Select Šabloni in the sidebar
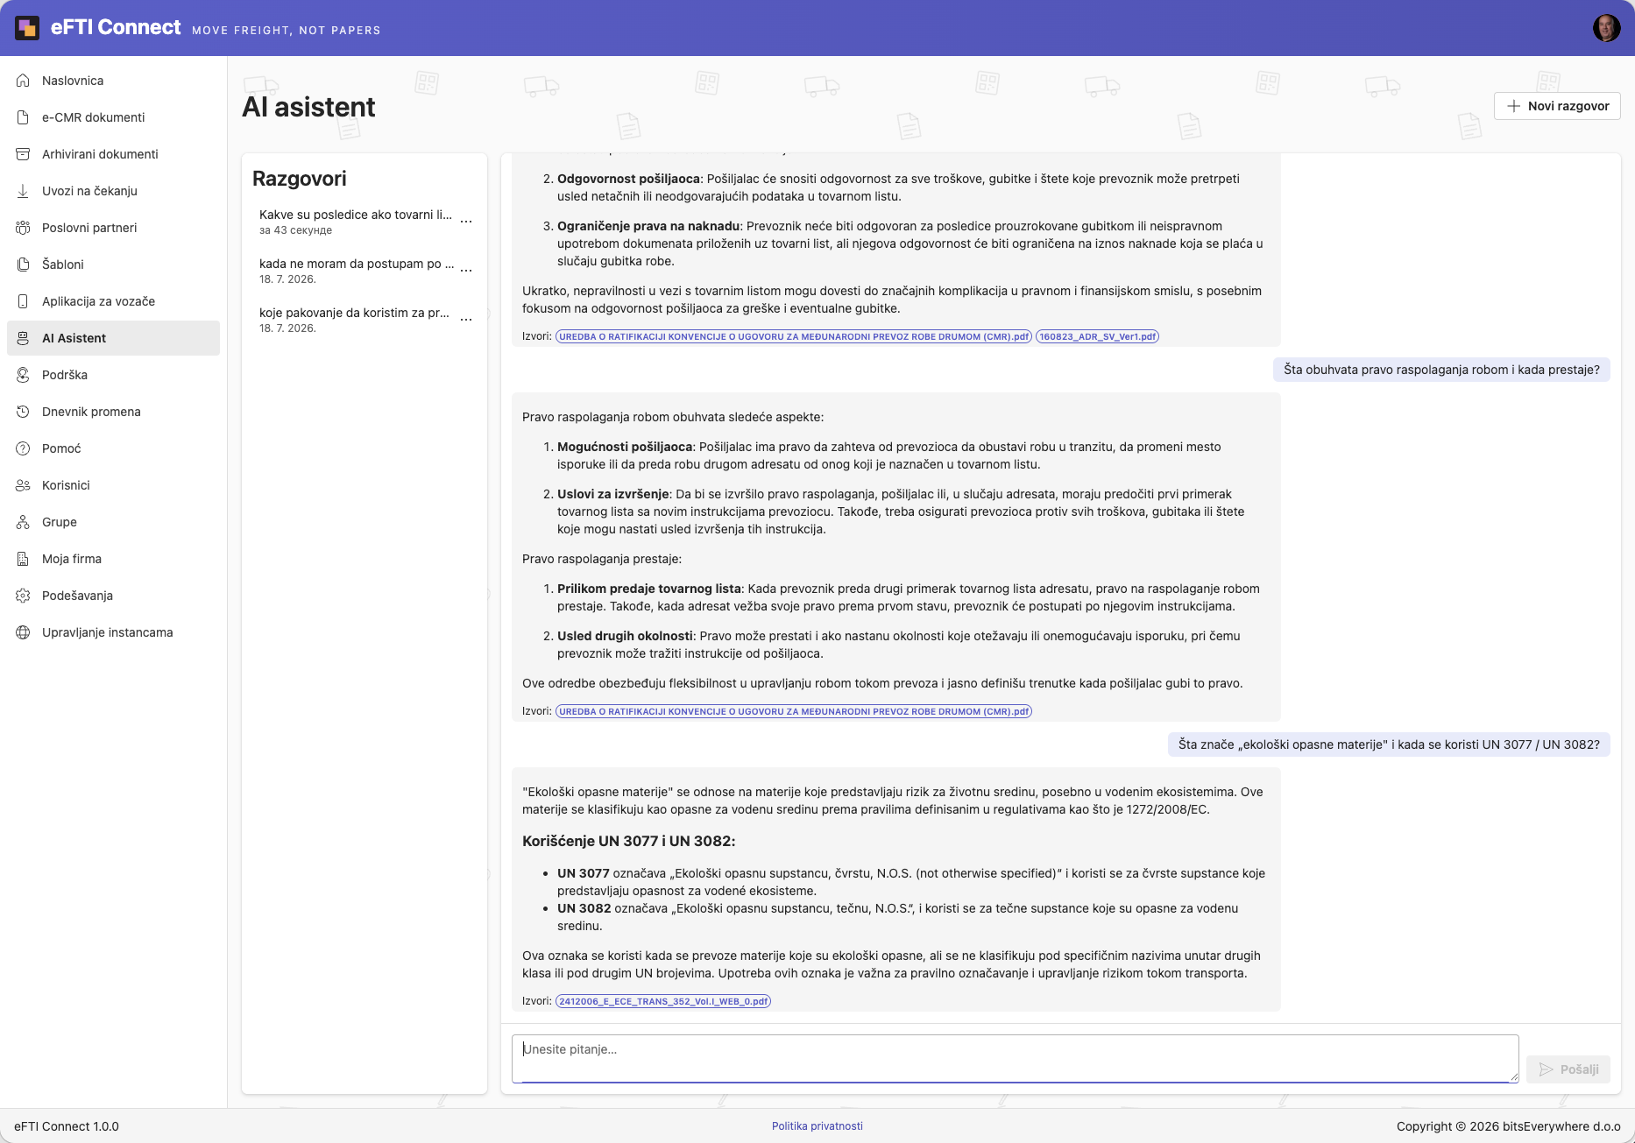The height and width of the screenshot is (1143, 1635). pos(113,265)
